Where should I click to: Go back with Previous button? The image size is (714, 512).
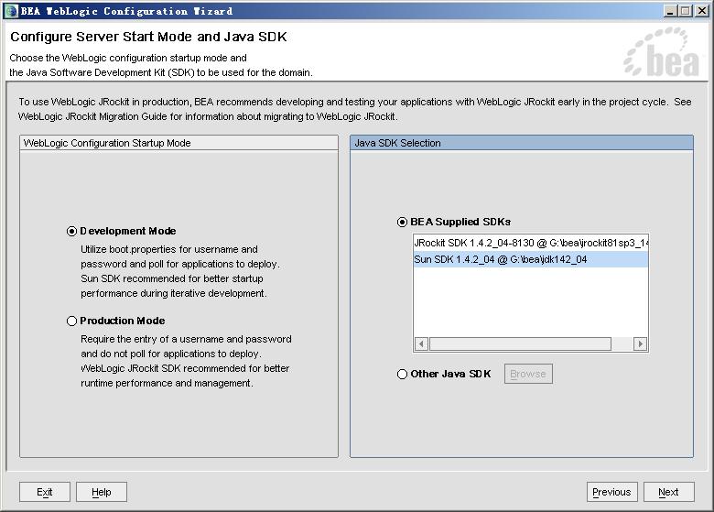pos(611,492)
